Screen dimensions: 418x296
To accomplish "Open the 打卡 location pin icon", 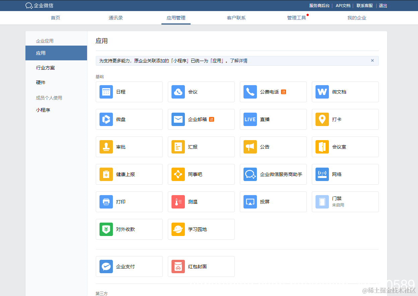I will (322, 119).
